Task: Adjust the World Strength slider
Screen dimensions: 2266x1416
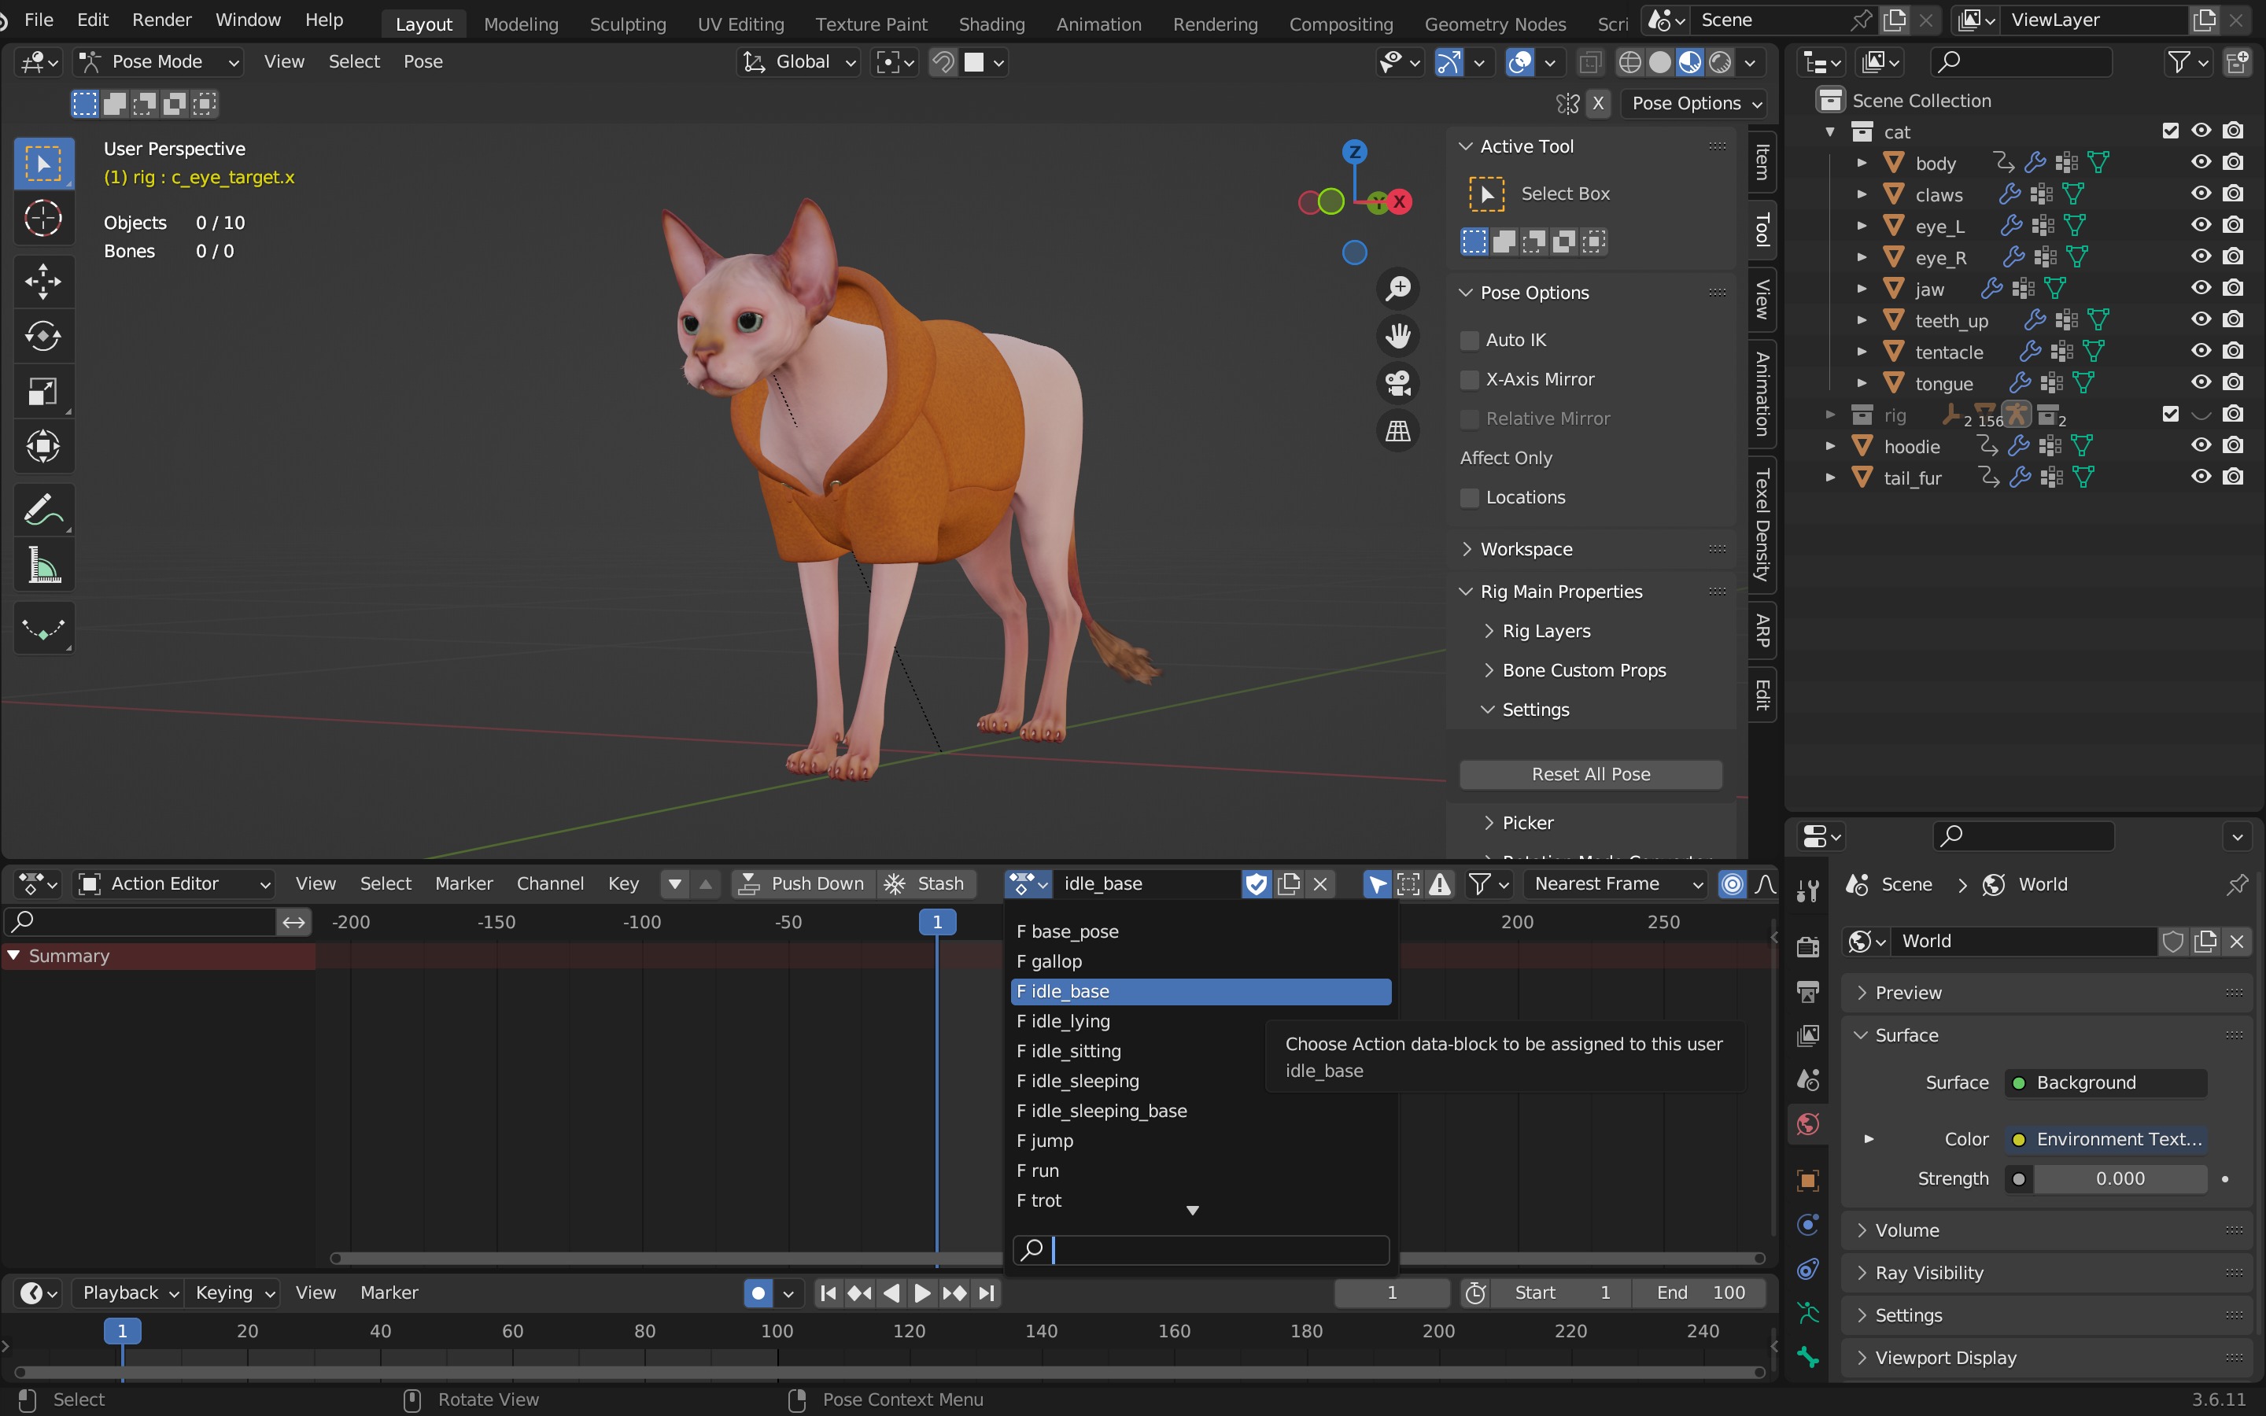Action: tap(2119, 1178)
